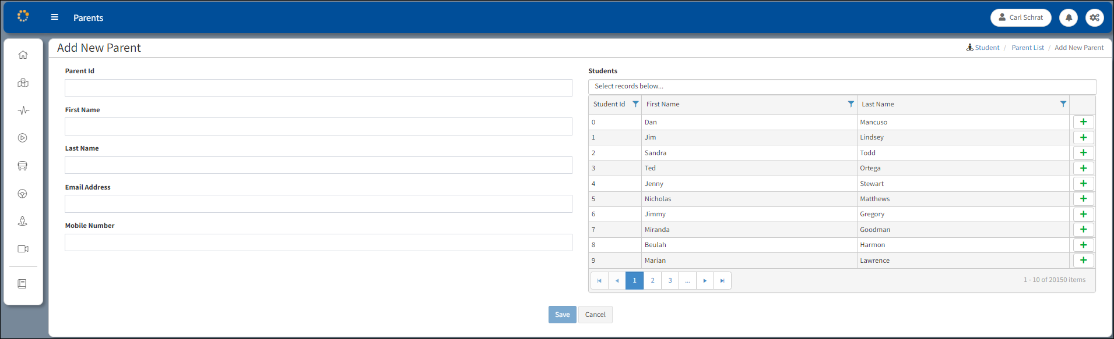Open the settings gears icon

click(1095, 17)
